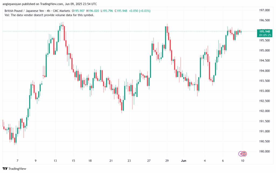Click the date label 9 on time axis

click(36, 161)
